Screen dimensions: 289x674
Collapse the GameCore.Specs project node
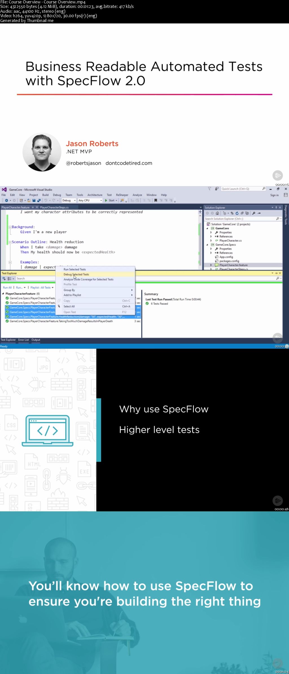click(x=207, y=245)
